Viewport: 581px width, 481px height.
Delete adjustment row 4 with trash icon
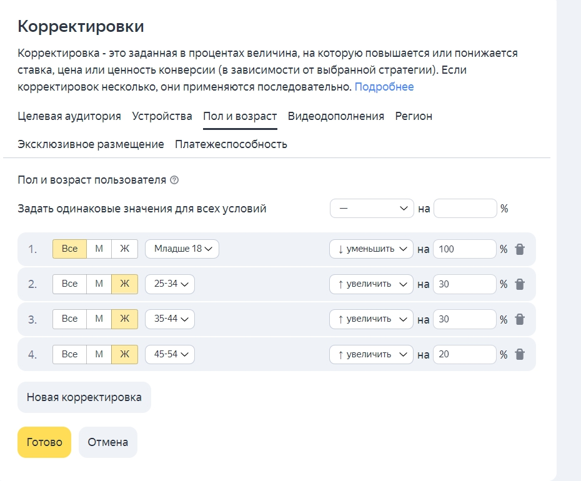point(520,354)
